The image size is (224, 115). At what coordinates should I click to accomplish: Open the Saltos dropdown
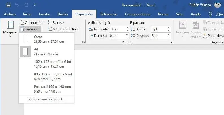pyautogui.click(x=56, y=23)
